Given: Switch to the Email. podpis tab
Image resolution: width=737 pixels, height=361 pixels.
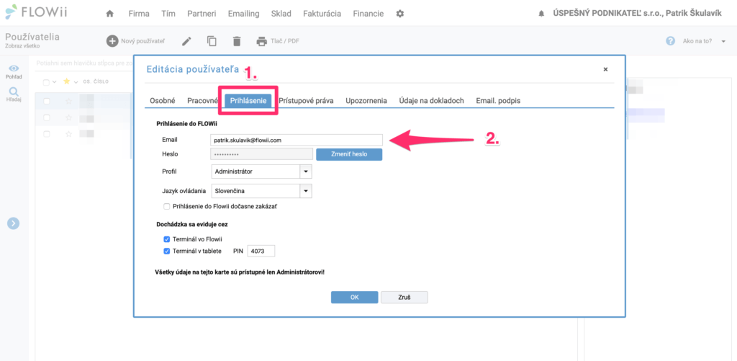Looking at the screenshot, I should coord(498,100).
